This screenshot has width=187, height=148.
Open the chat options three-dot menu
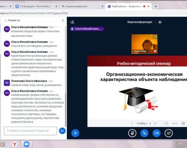tap(63, 21)
